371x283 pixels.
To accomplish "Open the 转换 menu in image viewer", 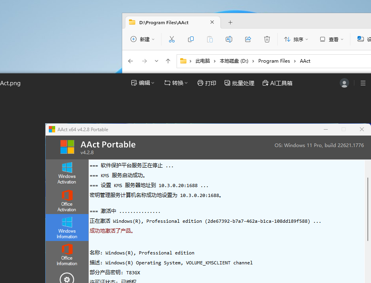I will [176, 83].
